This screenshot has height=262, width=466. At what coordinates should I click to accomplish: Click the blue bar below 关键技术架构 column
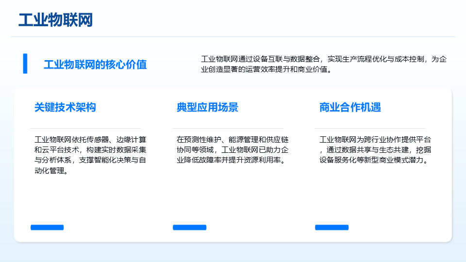point(47,227)
